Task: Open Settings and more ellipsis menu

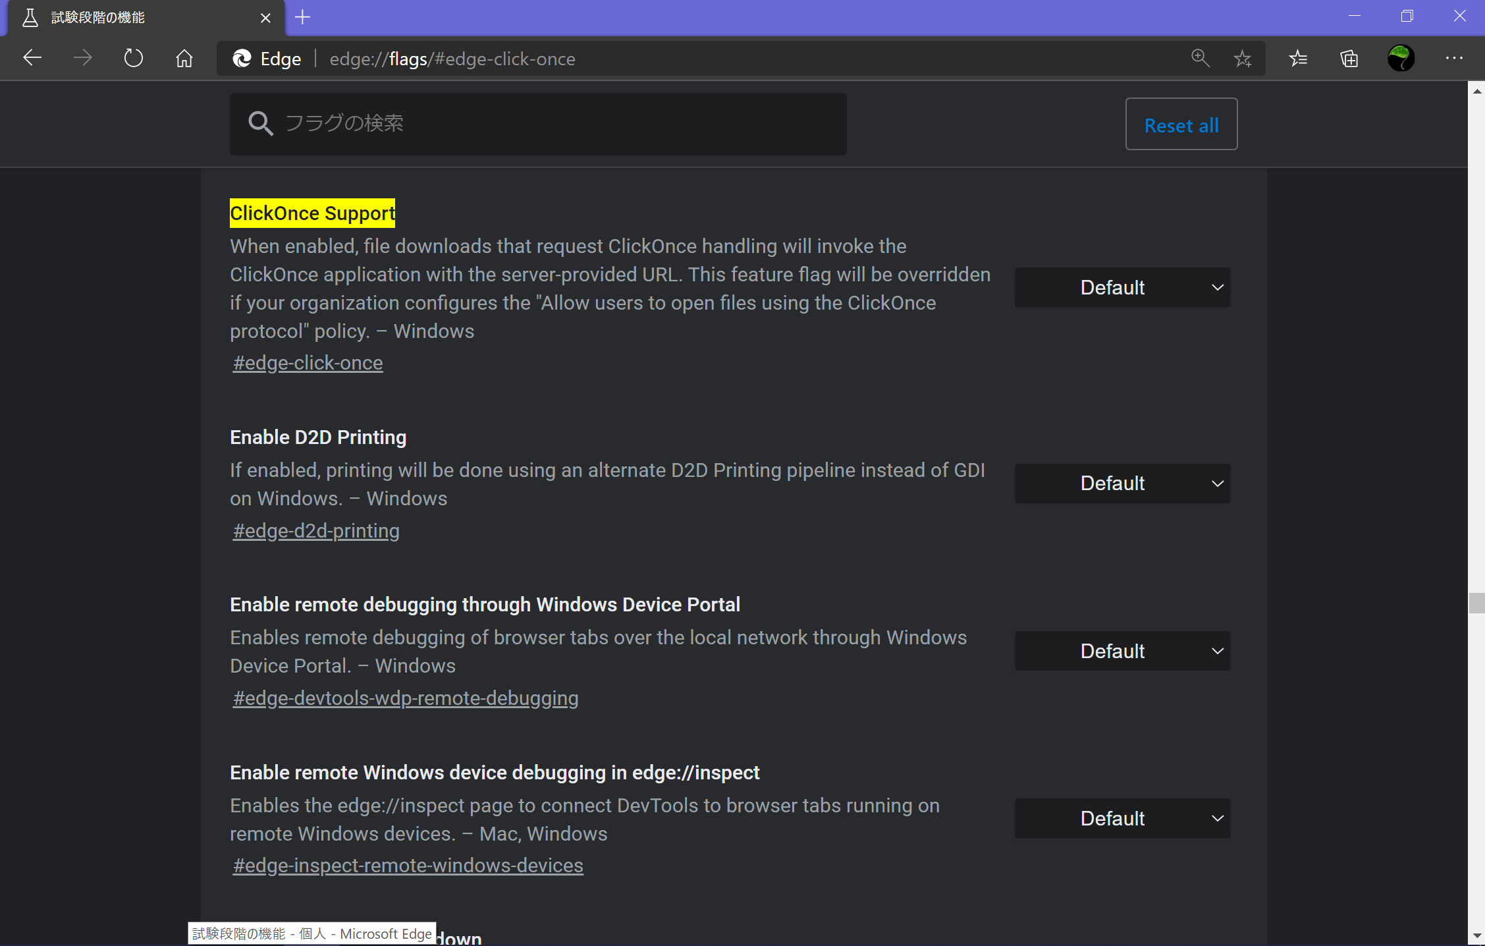Action: [x=1453, y=58]
